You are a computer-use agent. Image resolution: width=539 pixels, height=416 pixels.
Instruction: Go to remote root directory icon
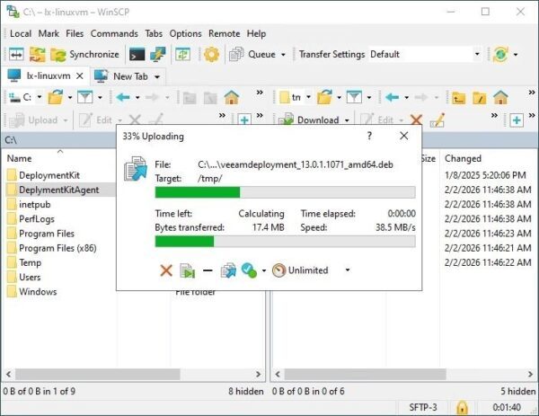[x=480, y=98]
